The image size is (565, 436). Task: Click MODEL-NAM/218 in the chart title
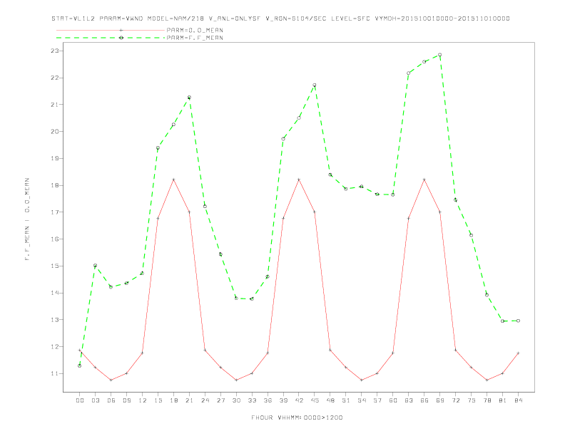point(175,19)
